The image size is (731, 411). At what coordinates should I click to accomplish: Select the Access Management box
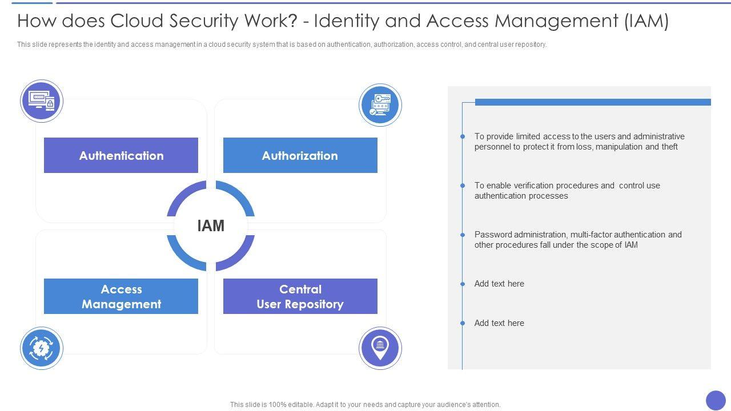pyautogui.click(x=121, y=296)
